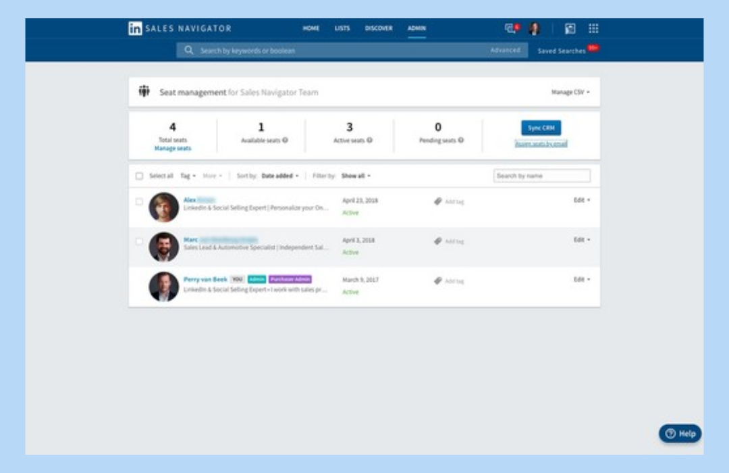The width and height of the screenshot is (729, 473).
Task: Go to the Discover tab
Action: click(x=379, y=28)
